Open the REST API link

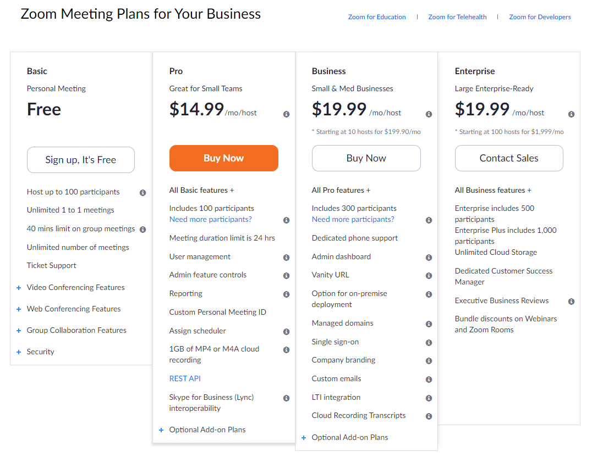click(x=185, y=378)
